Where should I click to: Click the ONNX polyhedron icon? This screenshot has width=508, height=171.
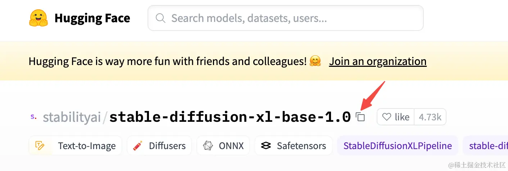point(208,145)
